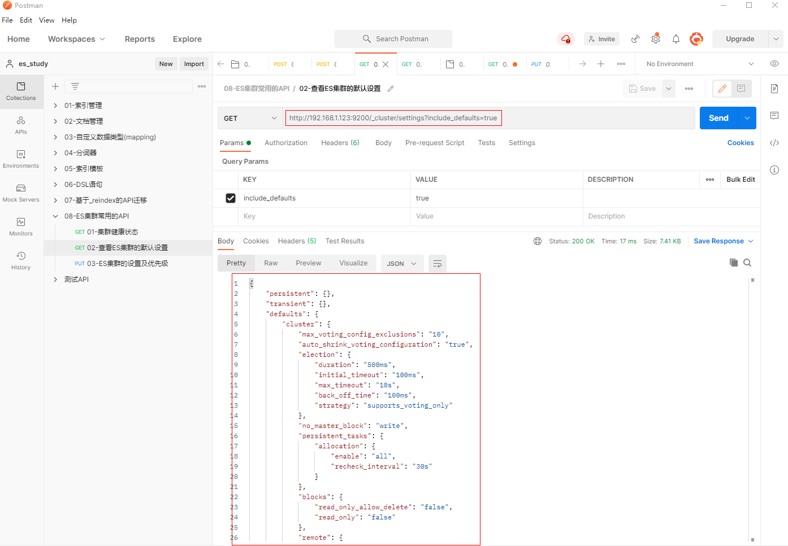Select the 01-集群健康状态 request
This screenshot has height=546, width=788.
[112, 232]
